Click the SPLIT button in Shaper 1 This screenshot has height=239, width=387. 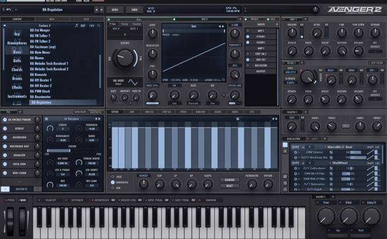pos(346,126)
